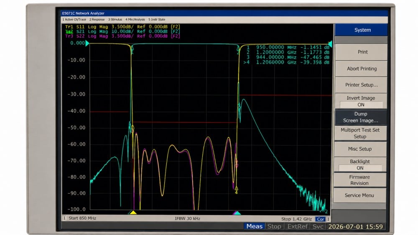Open the 5 Instr State menu
This screenshot has height=235, width=418.
click(x=157, y=20)
